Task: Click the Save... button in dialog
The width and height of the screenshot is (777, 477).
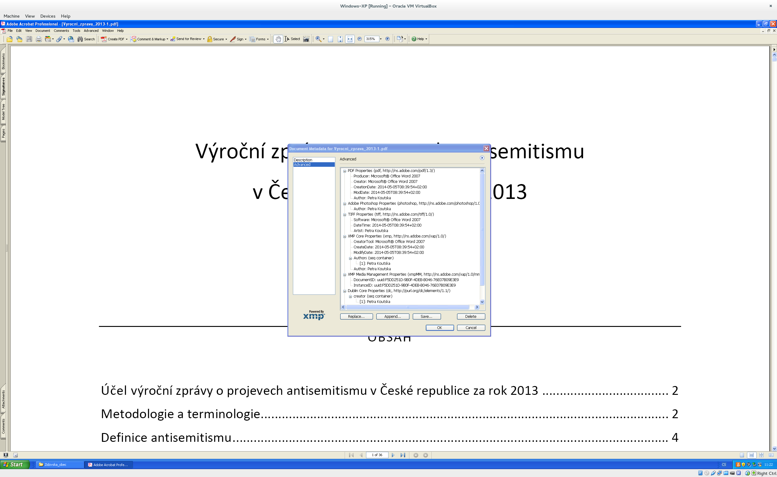Action: [x=426, y=316]
